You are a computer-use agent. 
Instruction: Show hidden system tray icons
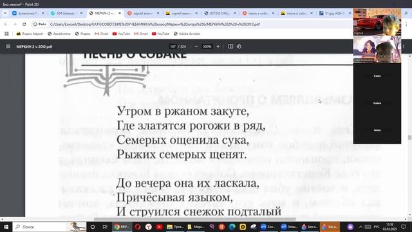pyautogui.click(x=360, y=227)
